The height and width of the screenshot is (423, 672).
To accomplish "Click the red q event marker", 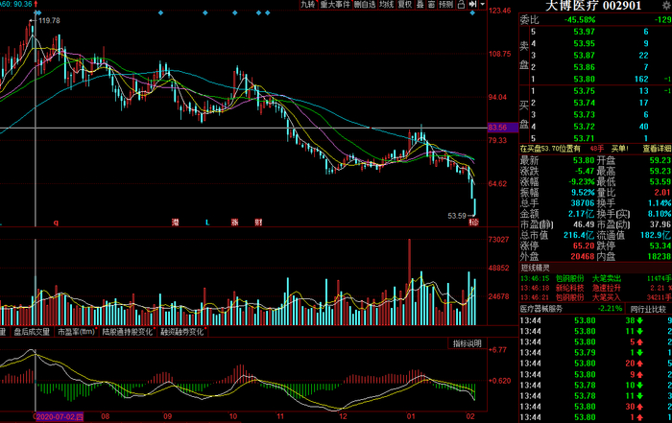I will [x=56, y=222].
